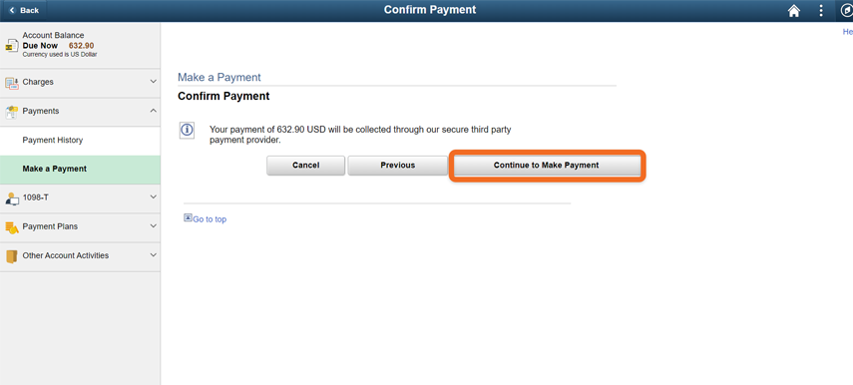The width and height of the screenshot is (853, 385).
Task: Expand the Payment Plans chevron
Action: tap(153, 226)
